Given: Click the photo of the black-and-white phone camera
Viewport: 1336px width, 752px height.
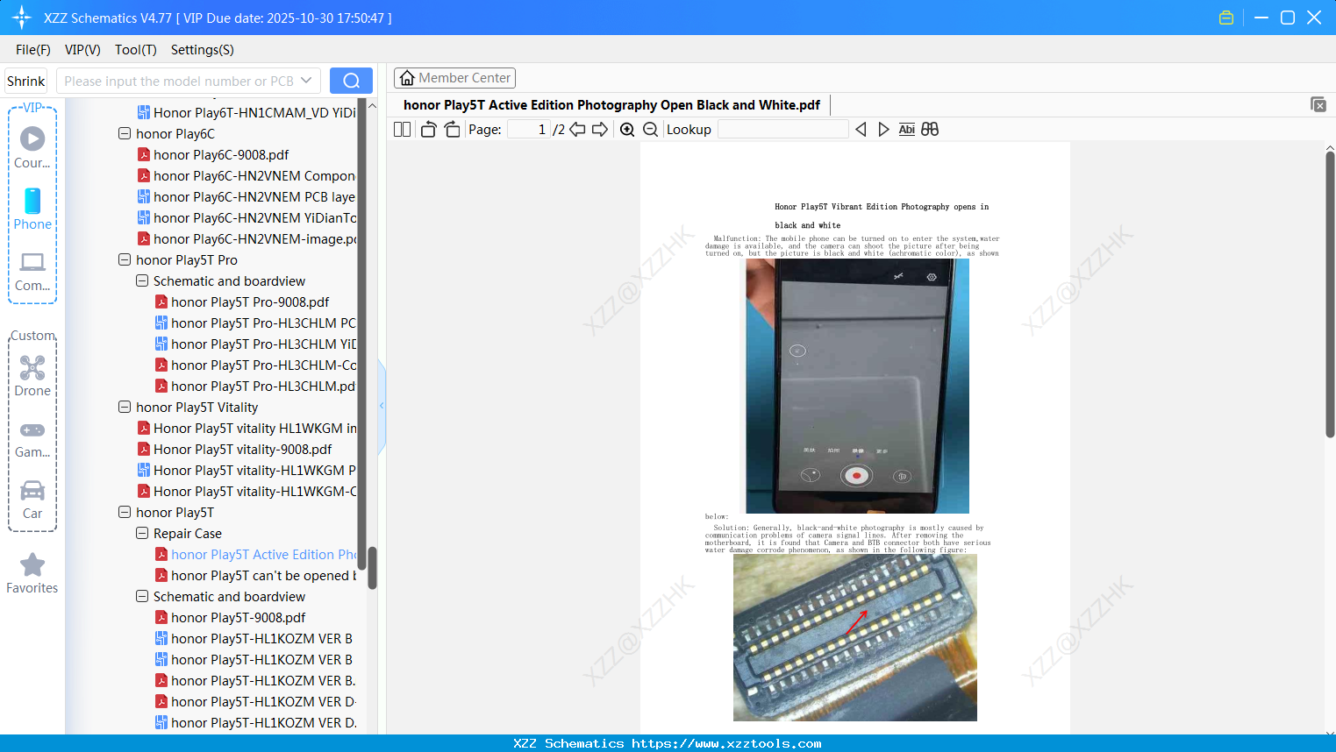Looking at the screenshot, I should point(857,386).
